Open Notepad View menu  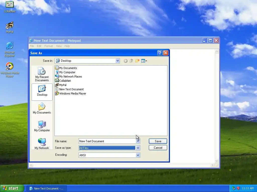coord(59,46)
